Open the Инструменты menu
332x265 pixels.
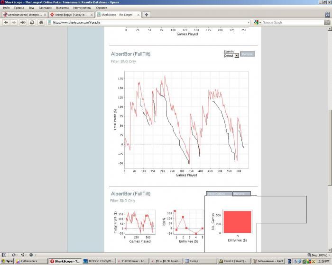(82, 8)
